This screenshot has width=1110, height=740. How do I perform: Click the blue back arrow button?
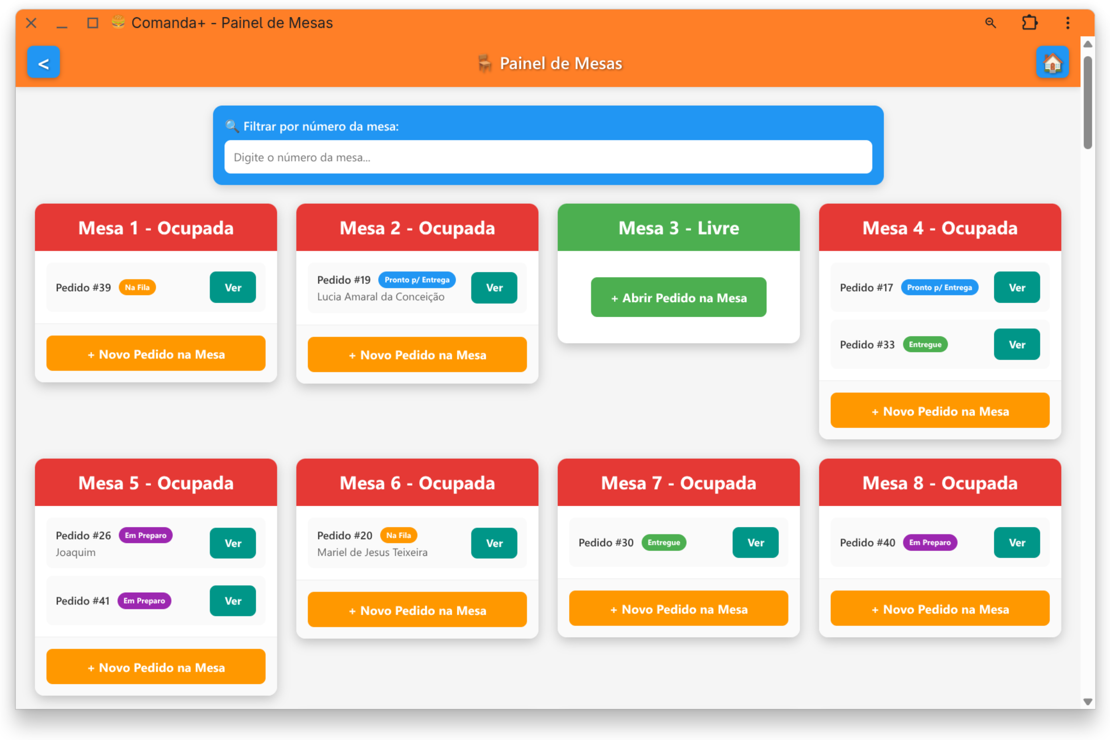click(43, 62)
